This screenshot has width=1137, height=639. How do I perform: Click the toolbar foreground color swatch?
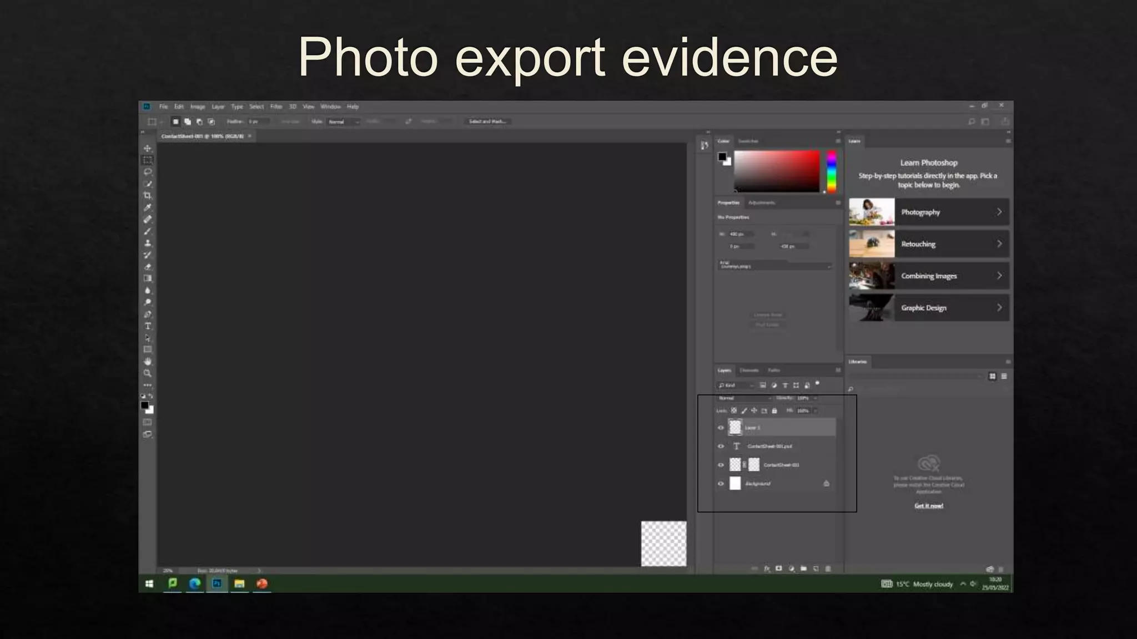coord(145,405)
